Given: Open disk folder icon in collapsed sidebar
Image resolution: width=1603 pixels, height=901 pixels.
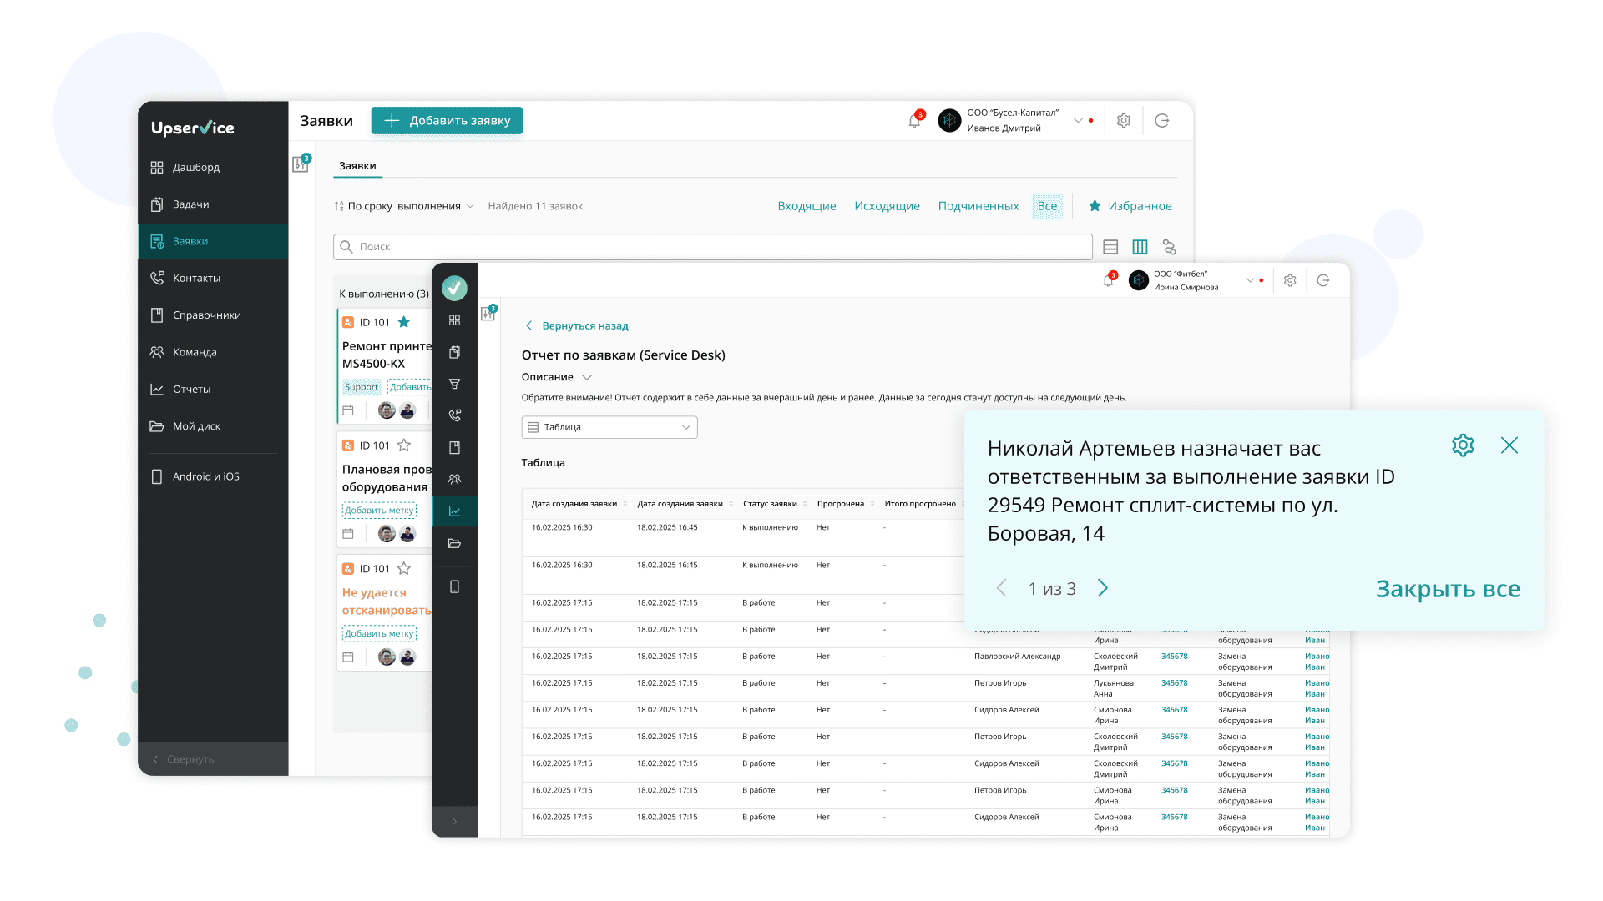Looking at the screenshot, I should click(x=454, y=544).
